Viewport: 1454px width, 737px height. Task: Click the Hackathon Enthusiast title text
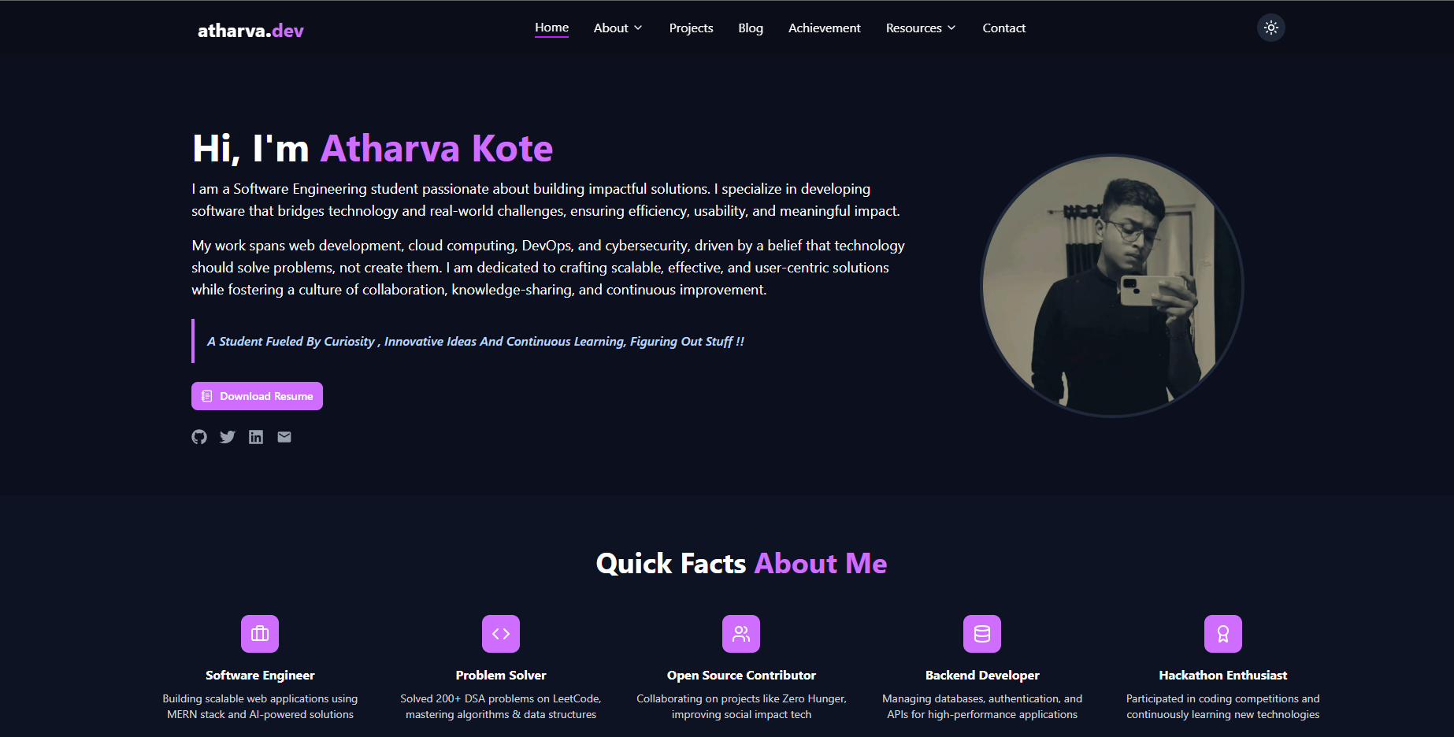tap(1223, 676)
